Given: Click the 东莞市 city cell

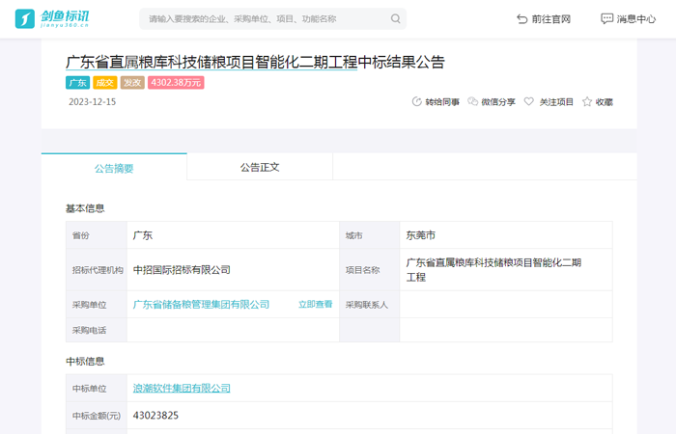Looking at the screenshot, I should click(x=506, y=235).
